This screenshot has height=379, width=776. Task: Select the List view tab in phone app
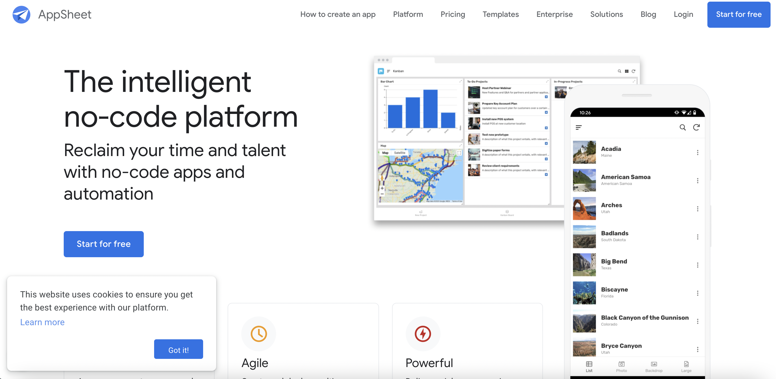589,367
